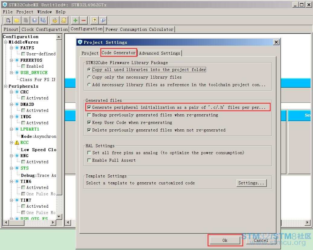Click the CRC peripheral icon
Screen dimensions: 313x250
[x=17, y=92]
